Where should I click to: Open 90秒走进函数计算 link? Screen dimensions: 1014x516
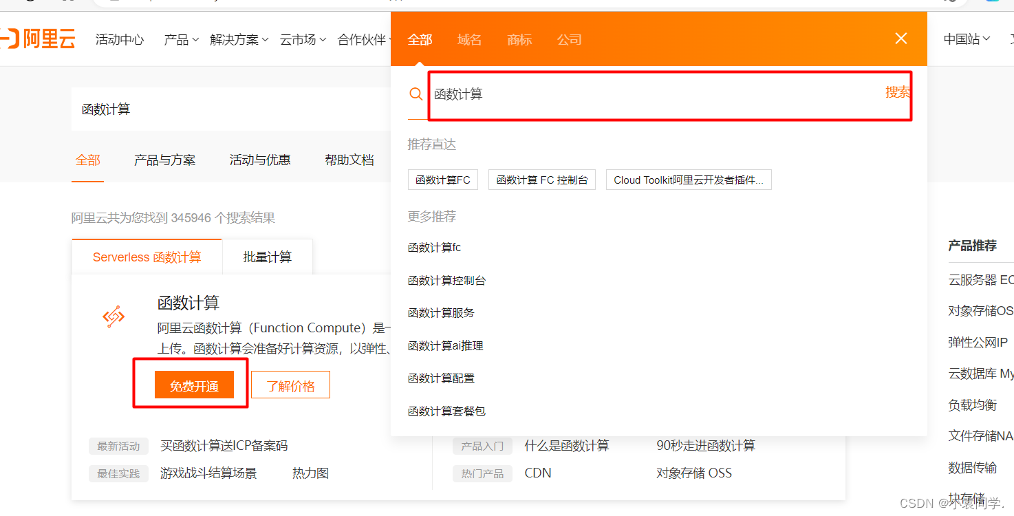coord(706,446)
